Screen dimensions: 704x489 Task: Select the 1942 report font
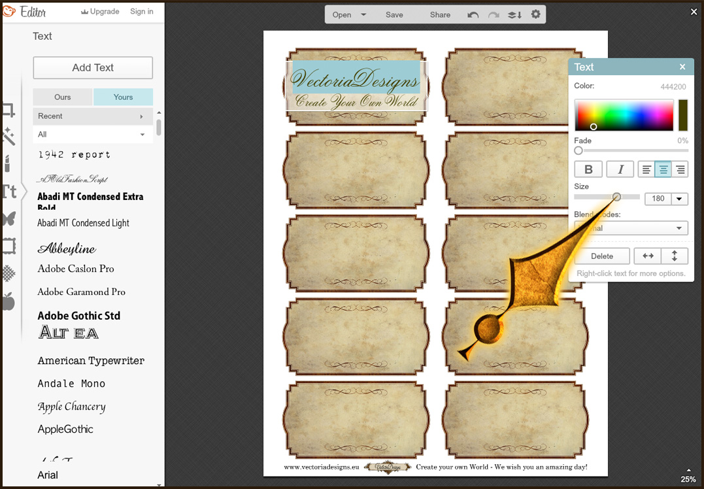pyautogui.click(x=74, y=154)
